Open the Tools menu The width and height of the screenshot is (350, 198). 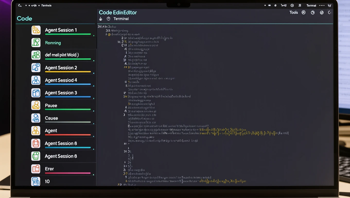[x=294, y=12]
